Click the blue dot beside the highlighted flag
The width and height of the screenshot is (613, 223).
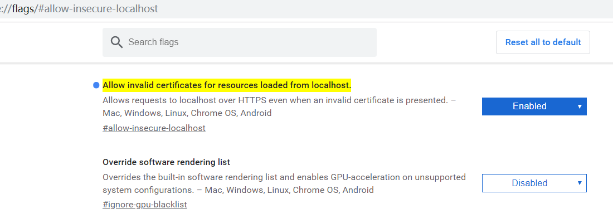point(96,85)
